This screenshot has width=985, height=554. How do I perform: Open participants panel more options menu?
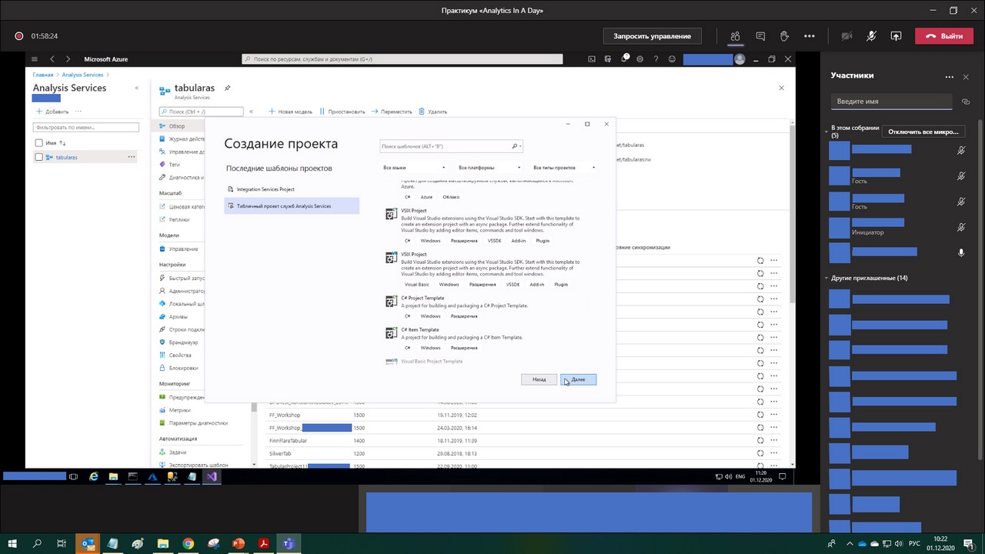coord(949,76)
